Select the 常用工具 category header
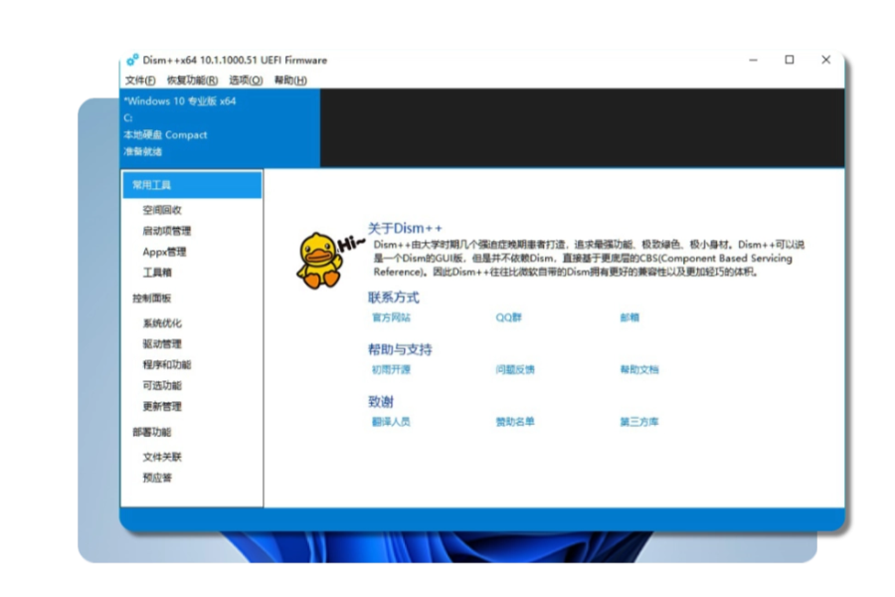Viewport: 895px width, 597px height. click(192, 184)
